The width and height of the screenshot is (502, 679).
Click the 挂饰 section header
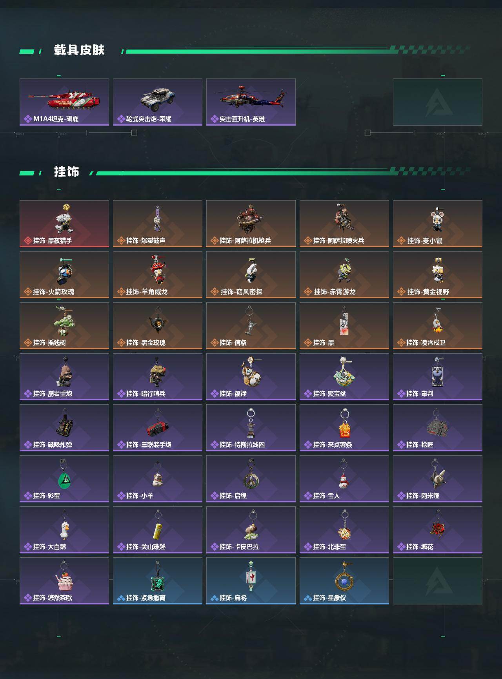pos(67,172)
